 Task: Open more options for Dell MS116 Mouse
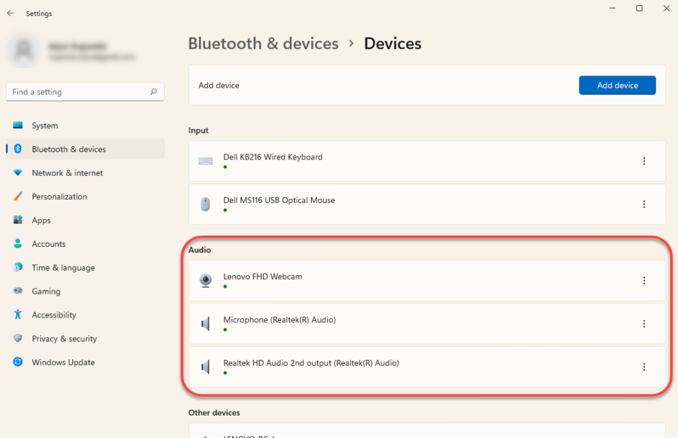644,204
